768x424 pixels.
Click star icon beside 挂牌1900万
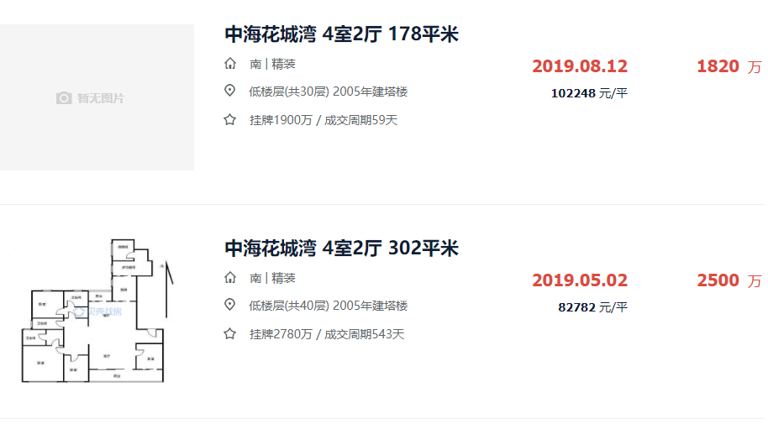(230, 120)
